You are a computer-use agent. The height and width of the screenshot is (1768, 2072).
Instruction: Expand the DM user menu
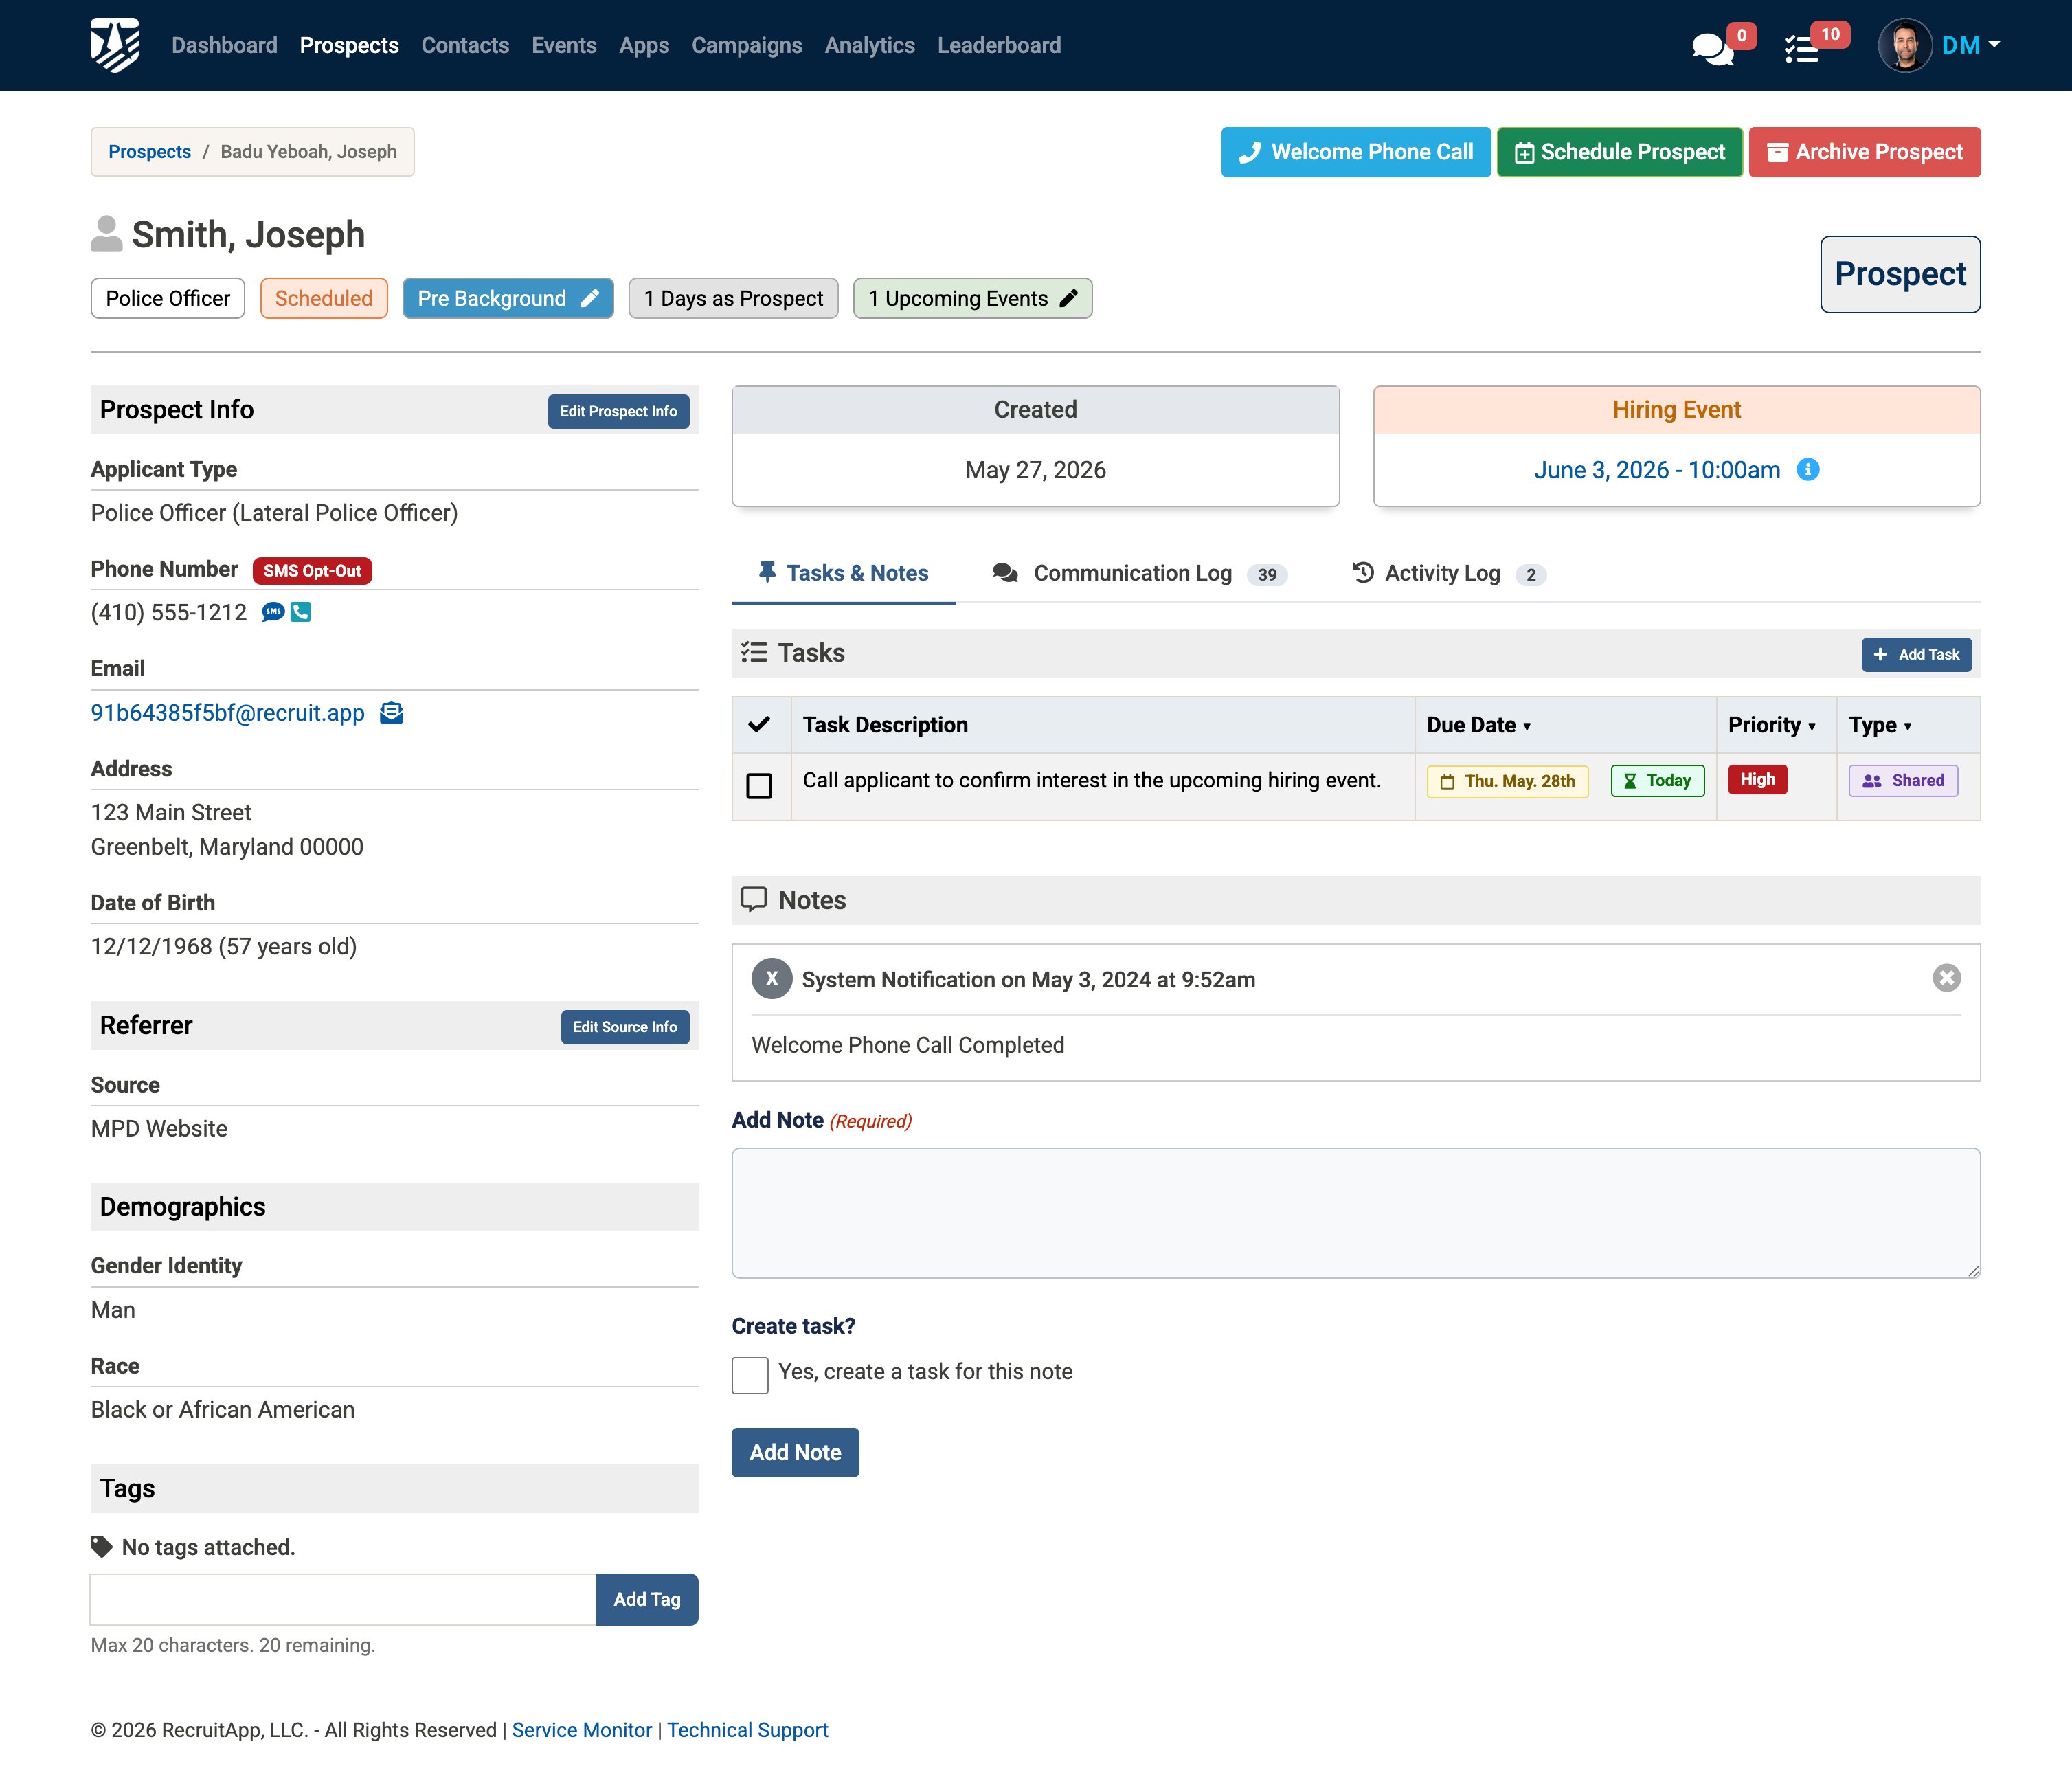click(x=1970, y=45)
